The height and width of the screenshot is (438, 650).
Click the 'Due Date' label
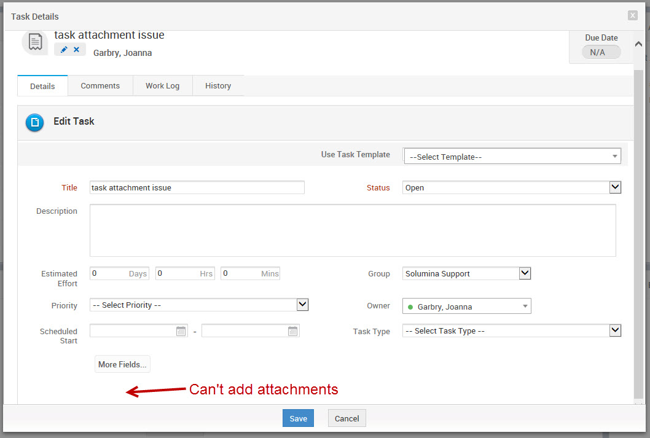point(601,37)
